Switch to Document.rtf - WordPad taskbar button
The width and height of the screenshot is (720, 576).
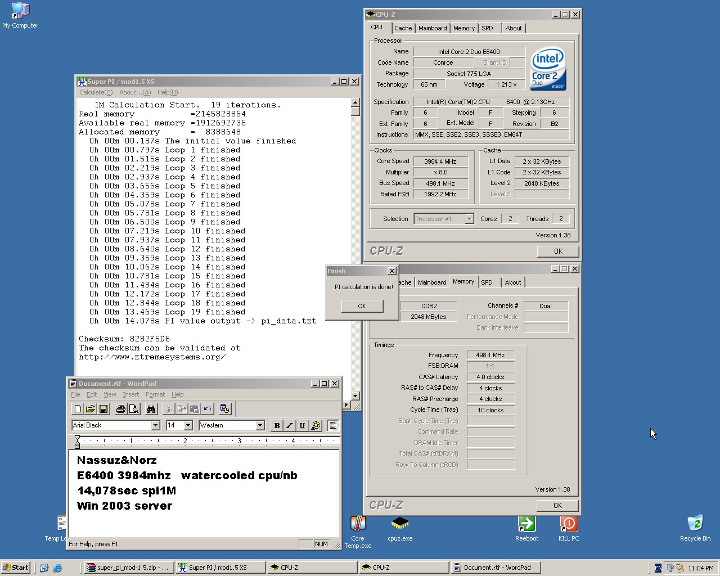(x=496, y=568)
